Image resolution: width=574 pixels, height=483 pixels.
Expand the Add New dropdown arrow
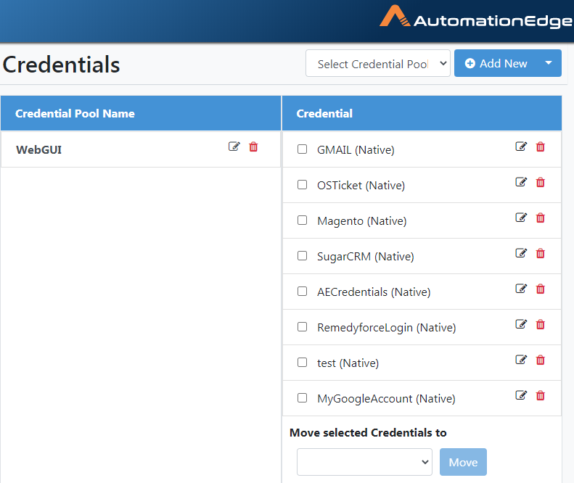(549, 63)
